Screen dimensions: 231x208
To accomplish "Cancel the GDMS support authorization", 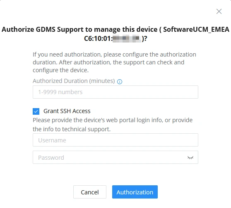I will click(x=90, y=192).
